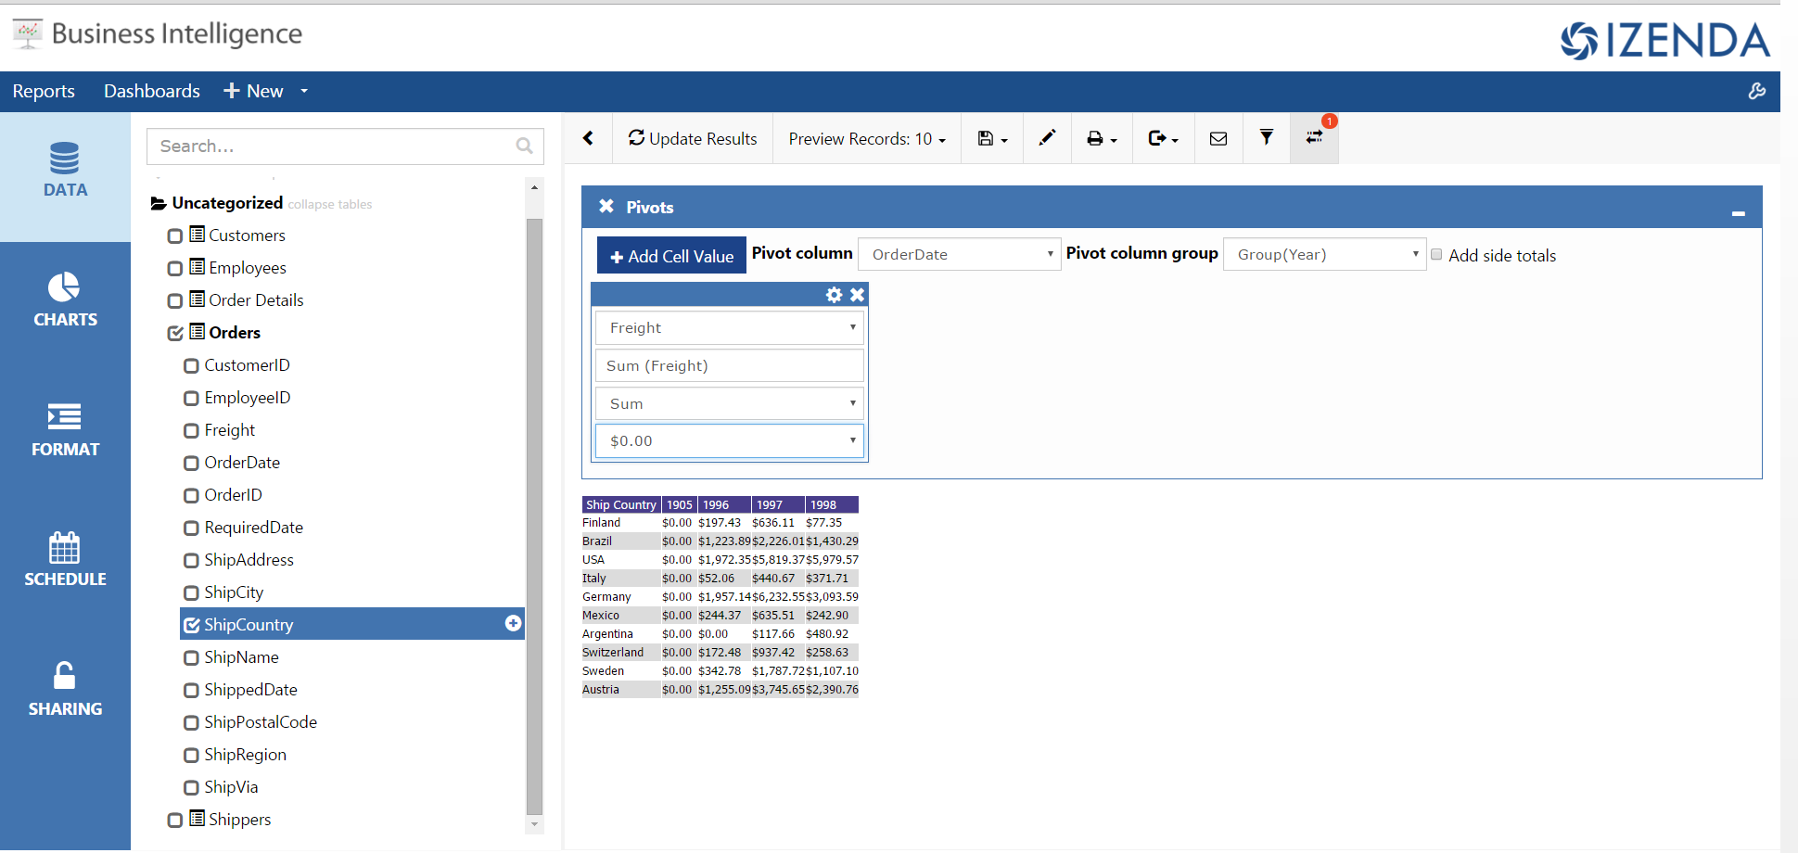Click the scrollbar down arrow
The height and width of the screenshot is (853, 1798).
pyautogui.click(x=534, y=824)
